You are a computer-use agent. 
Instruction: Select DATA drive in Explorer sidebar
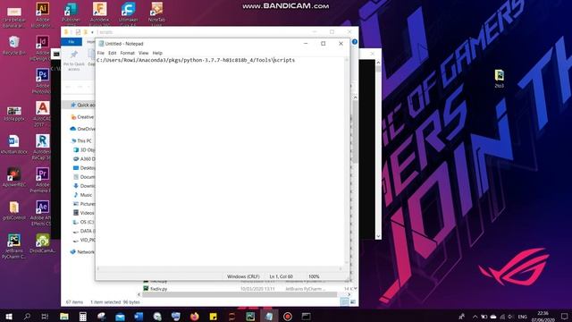point(84,231)
